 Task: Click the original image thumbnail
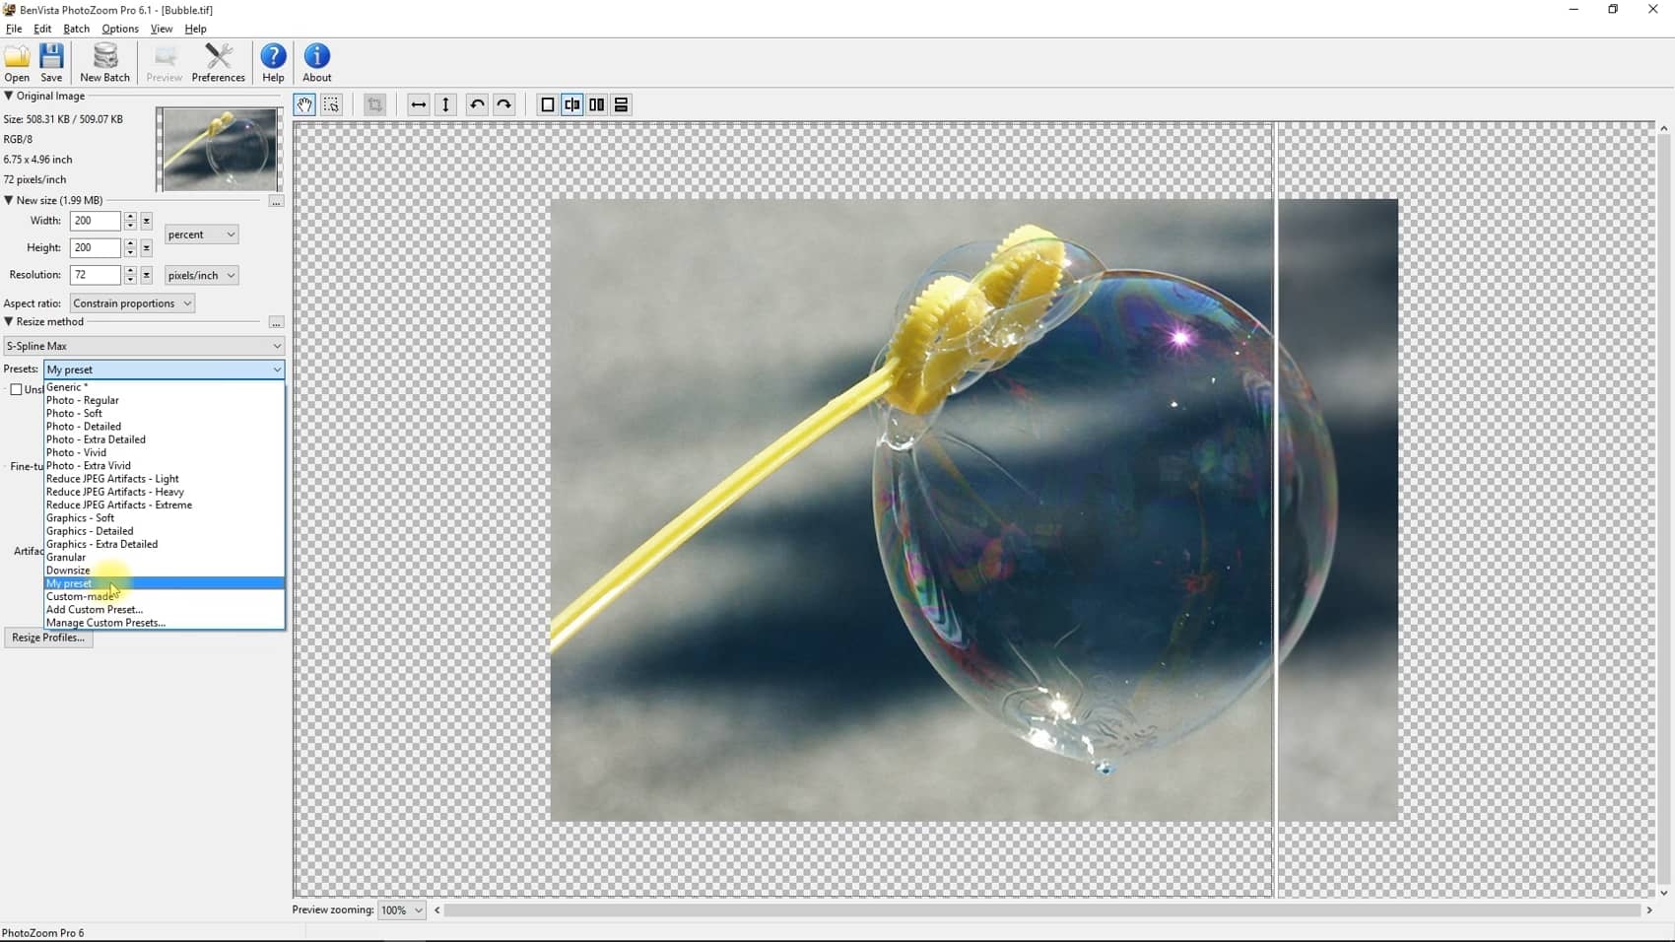[219, 150]
